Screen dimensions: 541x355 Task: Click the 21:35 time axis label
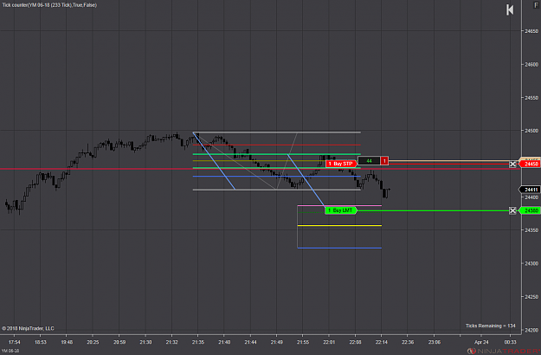197,342
